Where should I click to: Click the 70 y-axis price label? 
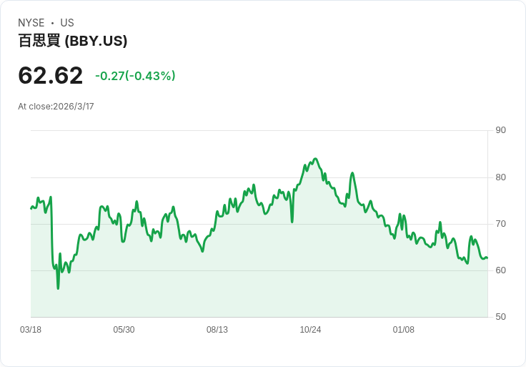coord(500,224)
